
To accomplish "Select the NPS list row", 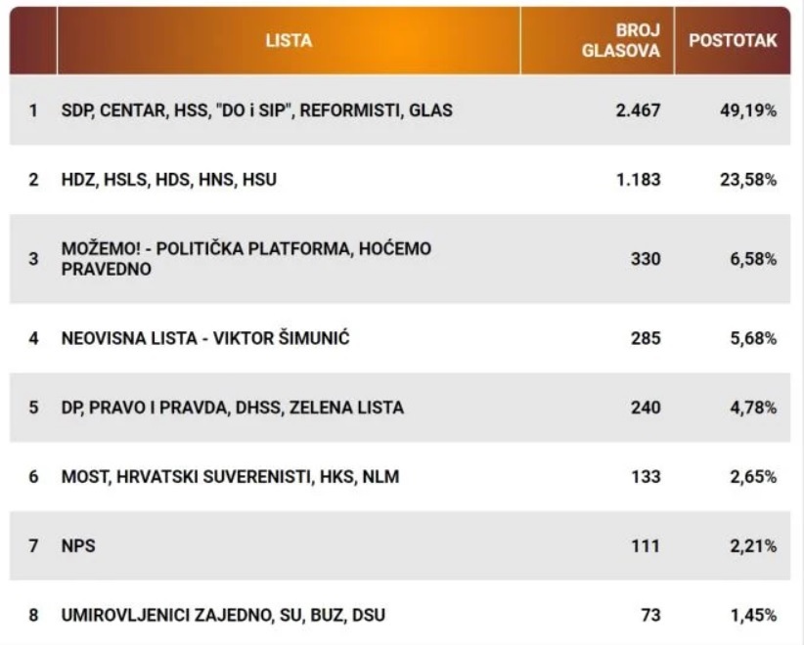I will tap(400, 545).
